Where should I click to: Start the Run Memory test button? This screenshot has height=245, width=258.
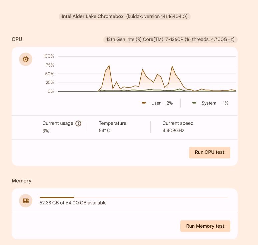(x=205, y=226)
